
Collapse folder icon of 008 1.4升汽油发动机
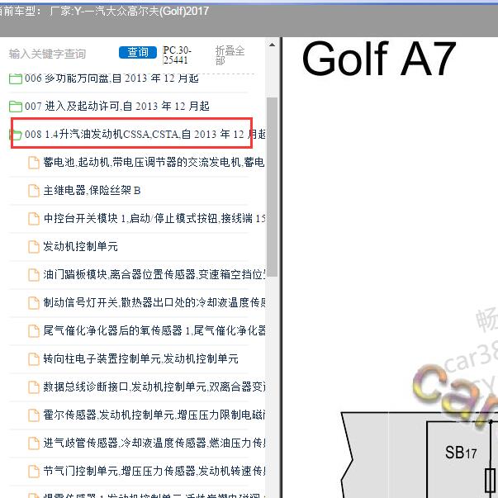point(15,135)
